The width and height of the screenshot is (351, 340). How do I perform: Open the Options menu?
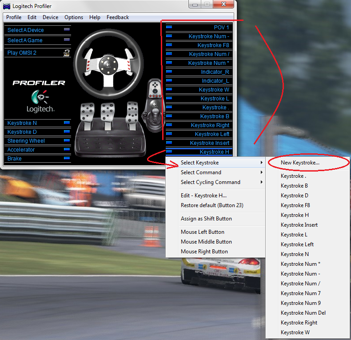(x=74, y=17)
